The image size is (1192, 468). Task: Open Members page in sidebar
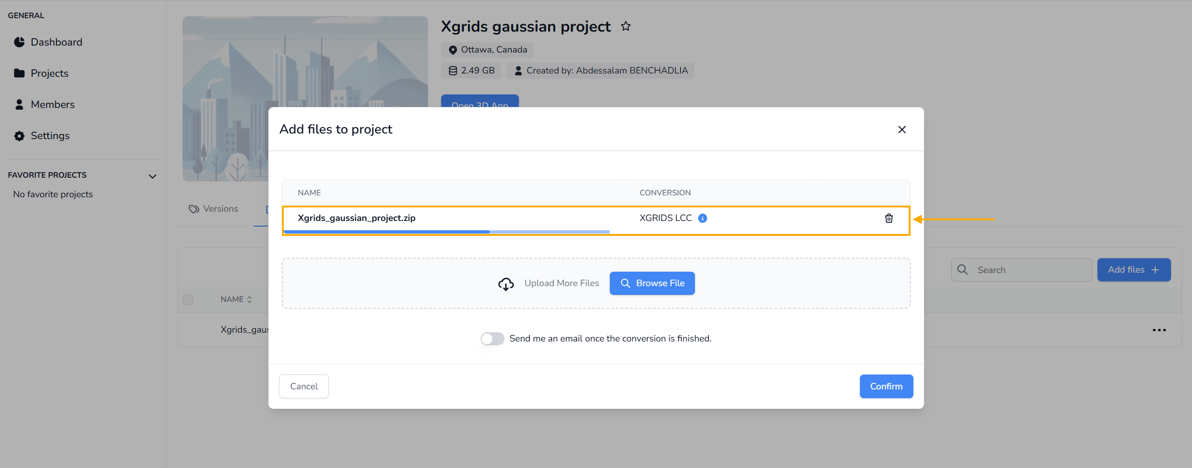tap(52, 105)
